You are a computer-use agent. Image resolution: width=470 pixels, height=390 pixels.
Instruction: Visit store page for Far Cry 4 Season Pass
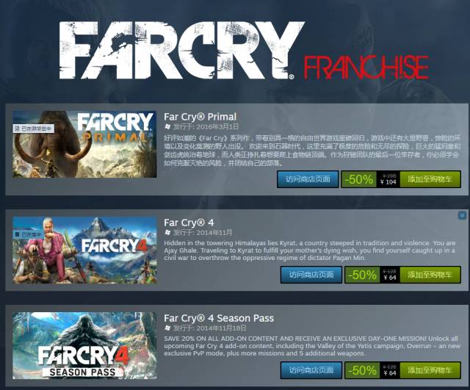[x=311, y=370]
